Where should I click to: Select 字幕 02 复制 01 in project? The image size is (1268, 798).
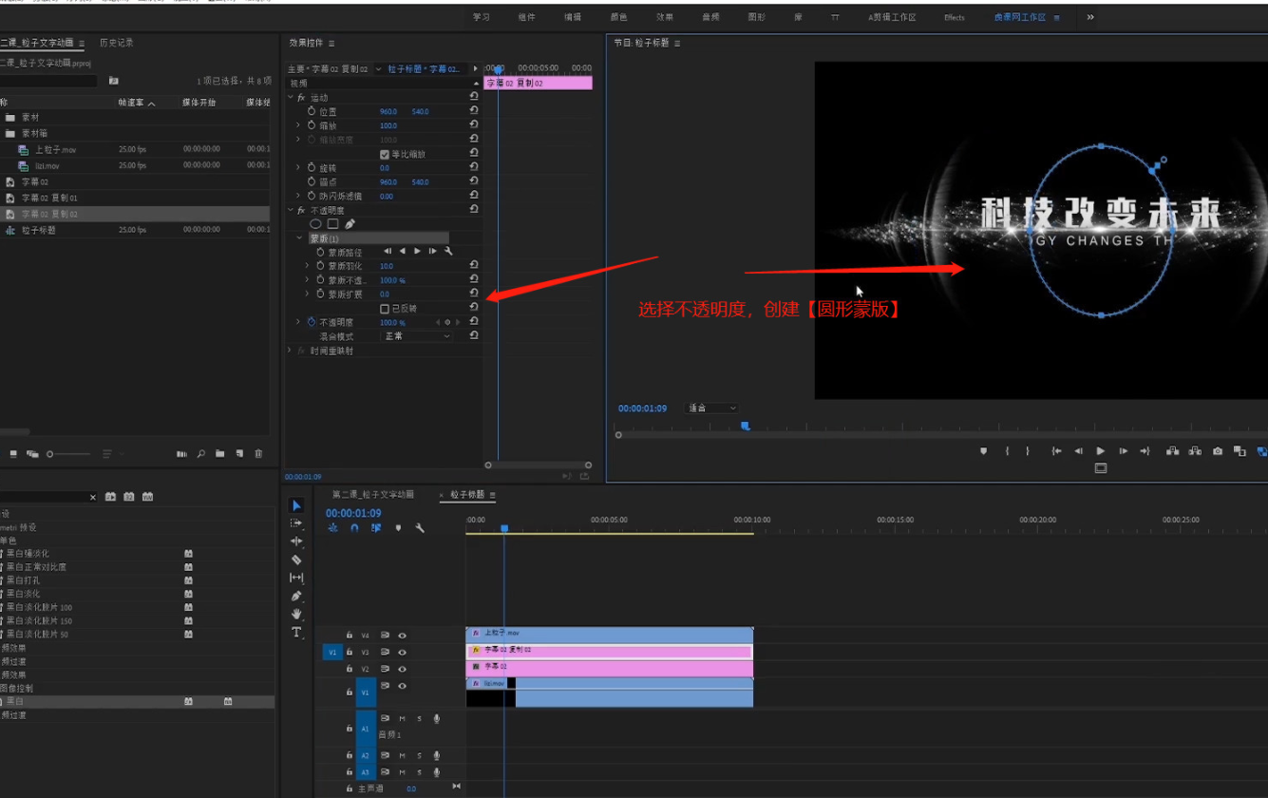click(x=49, y=198)
